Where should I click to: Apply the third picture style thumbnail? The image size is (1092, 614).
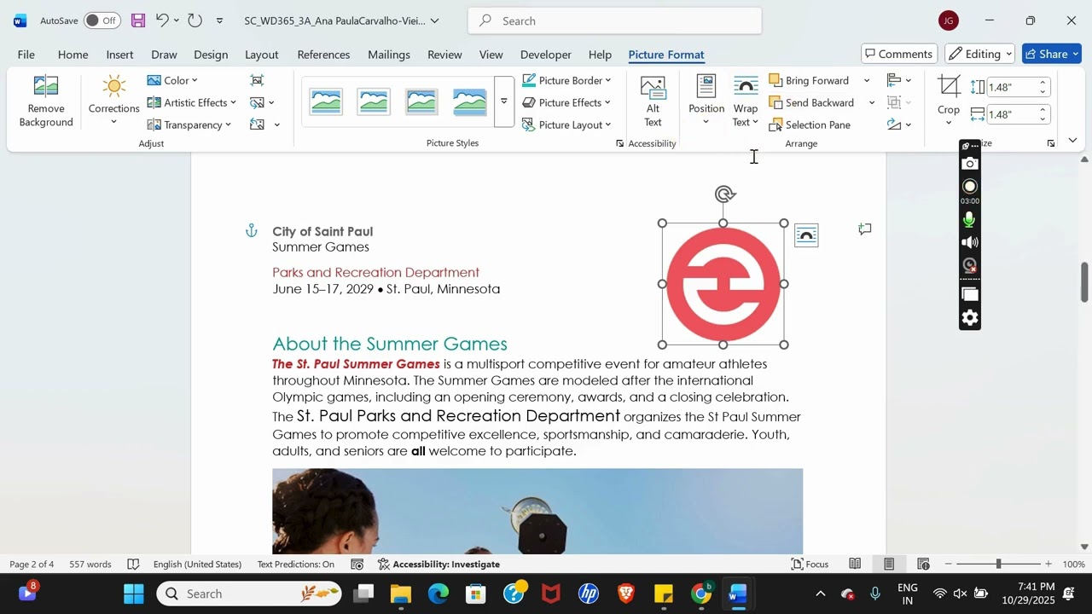click(421, 101)
